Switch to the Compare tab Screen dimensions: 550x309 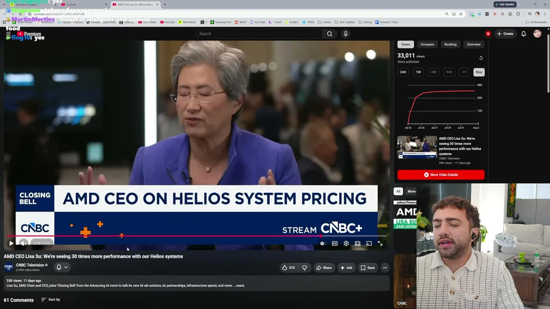click(x=427, y=44)
